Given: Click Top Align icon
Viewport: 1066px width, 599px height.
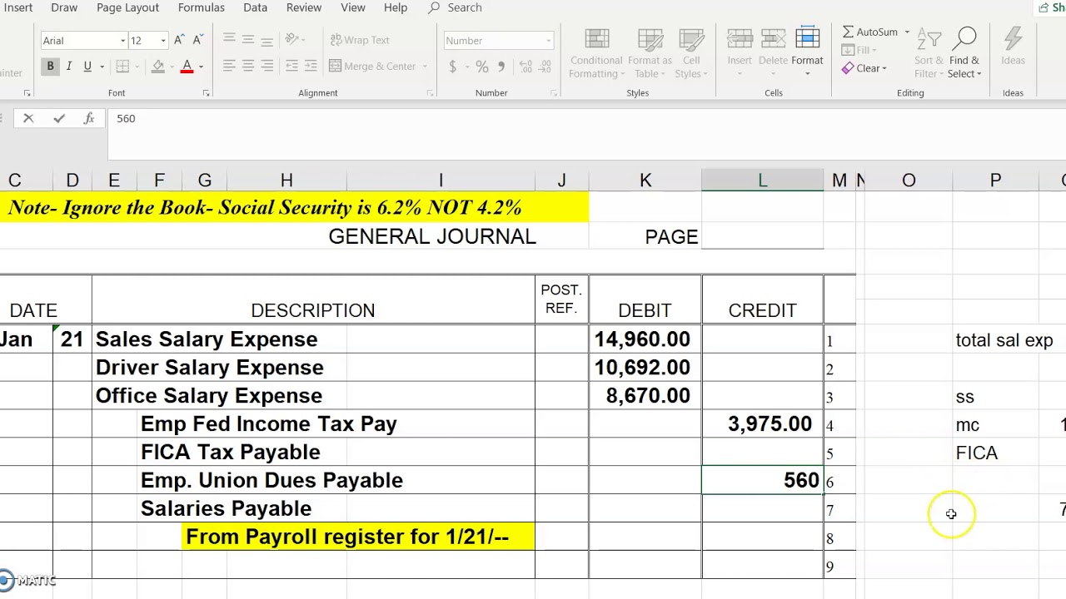Looking at the screenshot, I should tap(229, 40).
